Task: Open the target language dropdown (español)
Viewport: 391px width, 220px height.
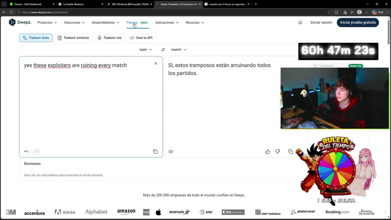Action: [x=179, y=50]
